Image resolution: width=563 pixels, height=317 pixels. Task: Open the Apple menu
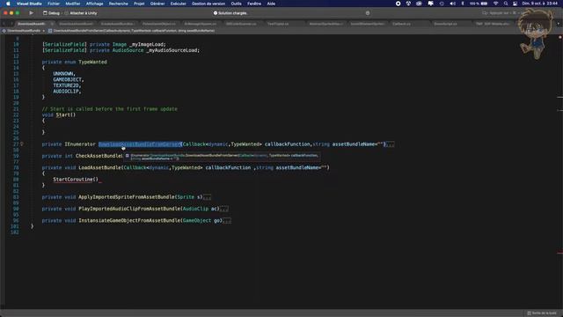[8, 4]
